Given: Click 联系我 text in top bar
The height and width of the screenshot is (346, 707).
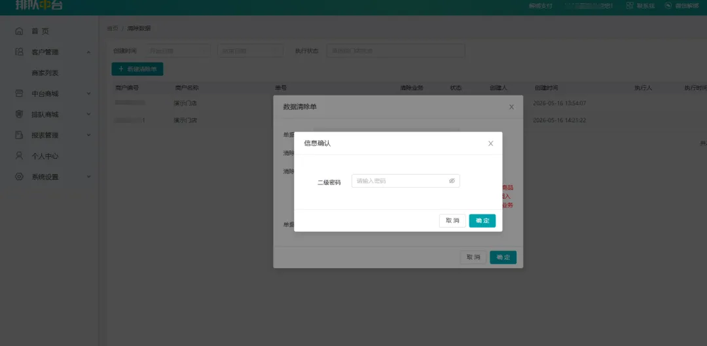Looking at the screenshot, I should (x=645, y=6).
